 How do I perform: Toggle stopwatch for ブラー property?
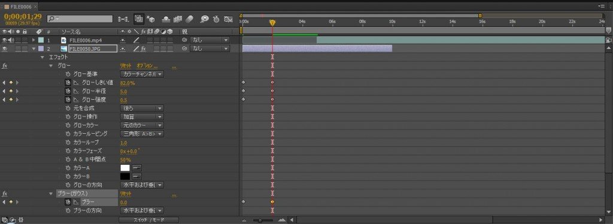coord(68,202)
